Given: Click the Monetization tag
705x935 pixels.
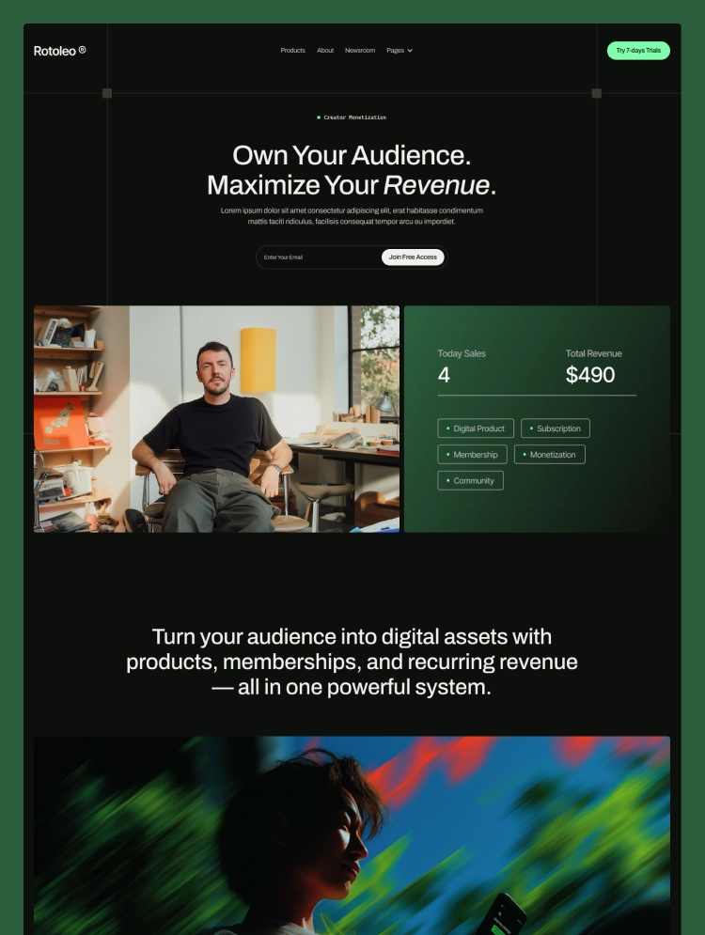Looking at the screenshot, I should point(549,455).
